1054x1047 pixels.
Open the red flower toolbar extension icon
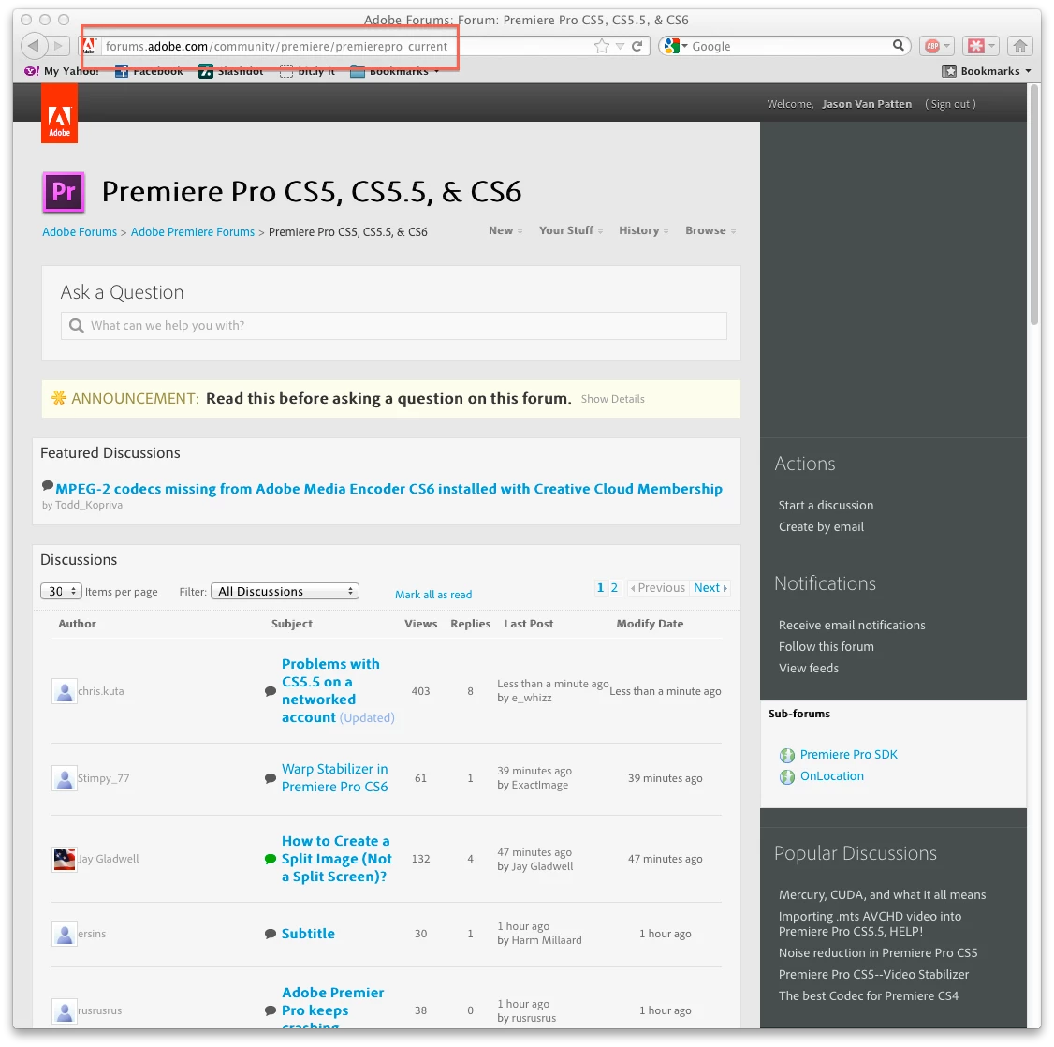(981, 47)
